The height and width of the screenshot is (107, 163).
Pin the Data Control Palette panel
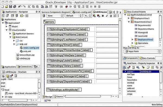pos(158,12)
